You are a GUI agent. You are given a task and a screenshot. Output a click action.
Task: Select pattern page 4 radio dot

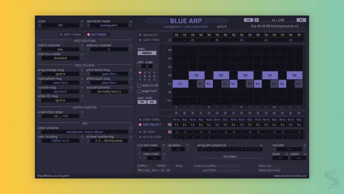point(154,72)
